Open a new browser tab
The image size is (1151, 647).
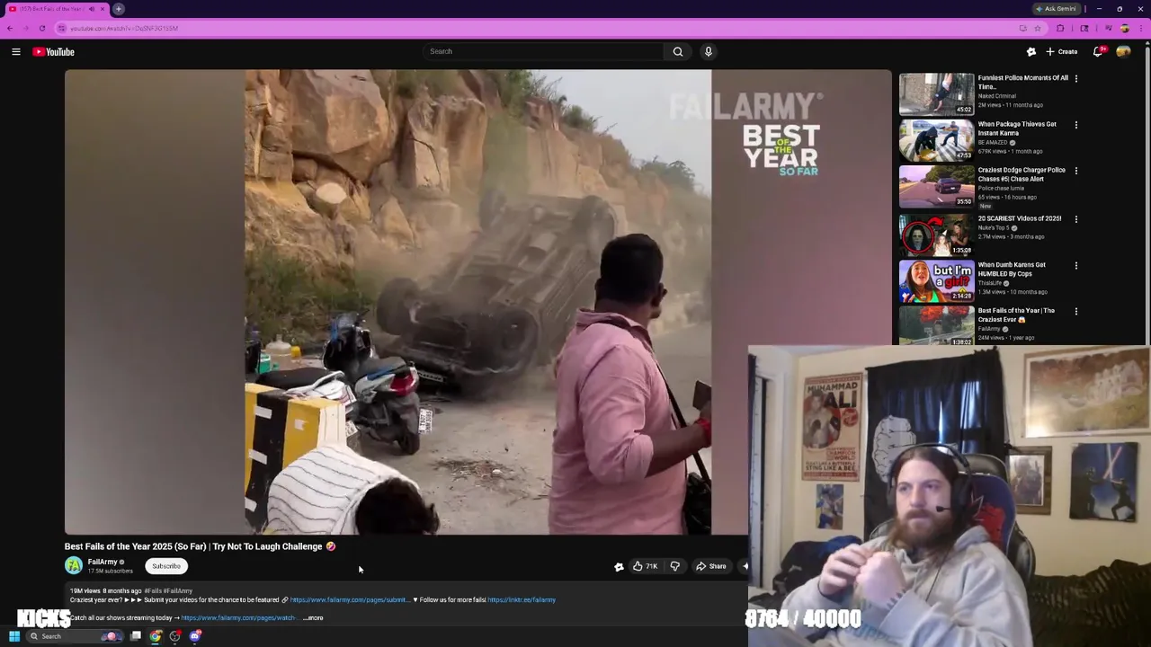118,9
